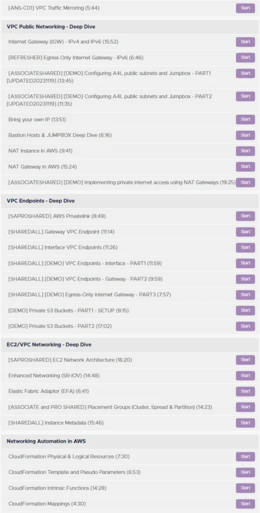
Task: Open the Gateway VPC Endpoint lesson title
Action: (x=61, y=232)
